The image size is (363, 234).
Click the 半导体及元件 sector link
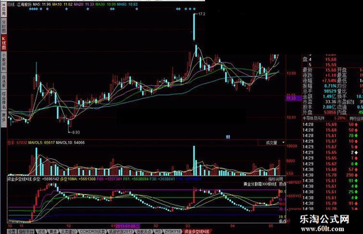click(x=314, y=118)
